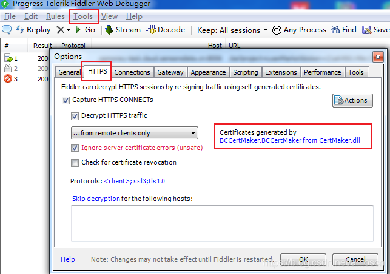Click in the skip hosts text box
The height and width of the screenshot is (274, 390).
[x=222, y=224]
